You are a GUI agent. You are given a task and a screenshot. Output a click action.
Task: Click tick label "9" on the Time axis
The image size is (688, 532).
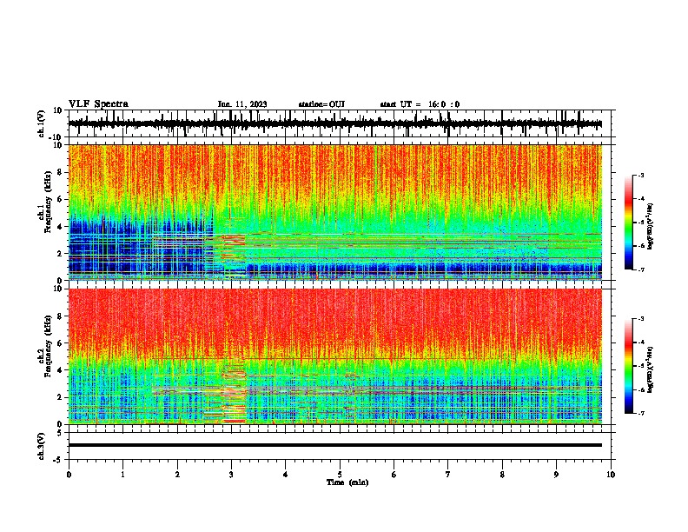point(556,475)
